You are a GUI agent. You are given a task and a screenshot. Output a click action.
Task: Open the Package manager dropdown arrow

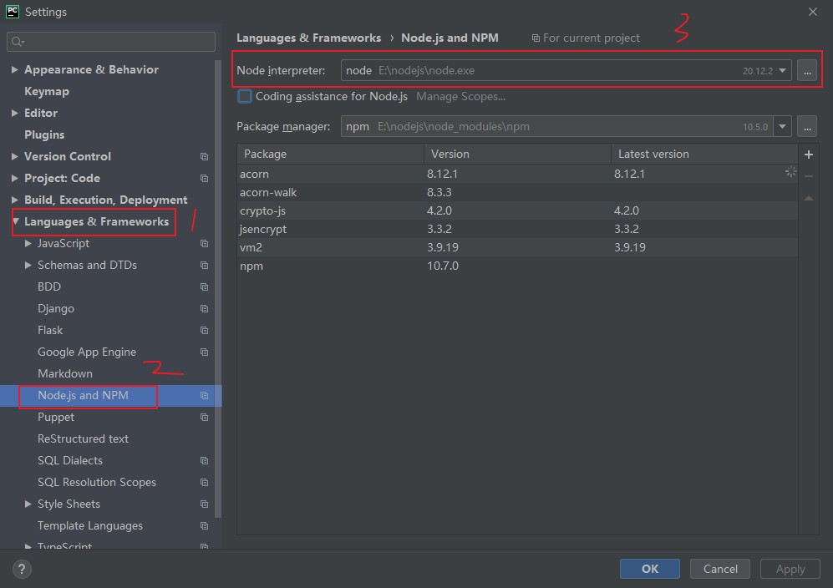tap(782, 127)
